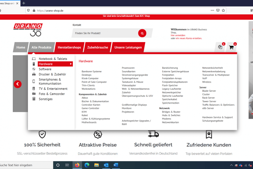Open the Bridges & Router link
The image size is (253, 169).
tap(171, 112)
